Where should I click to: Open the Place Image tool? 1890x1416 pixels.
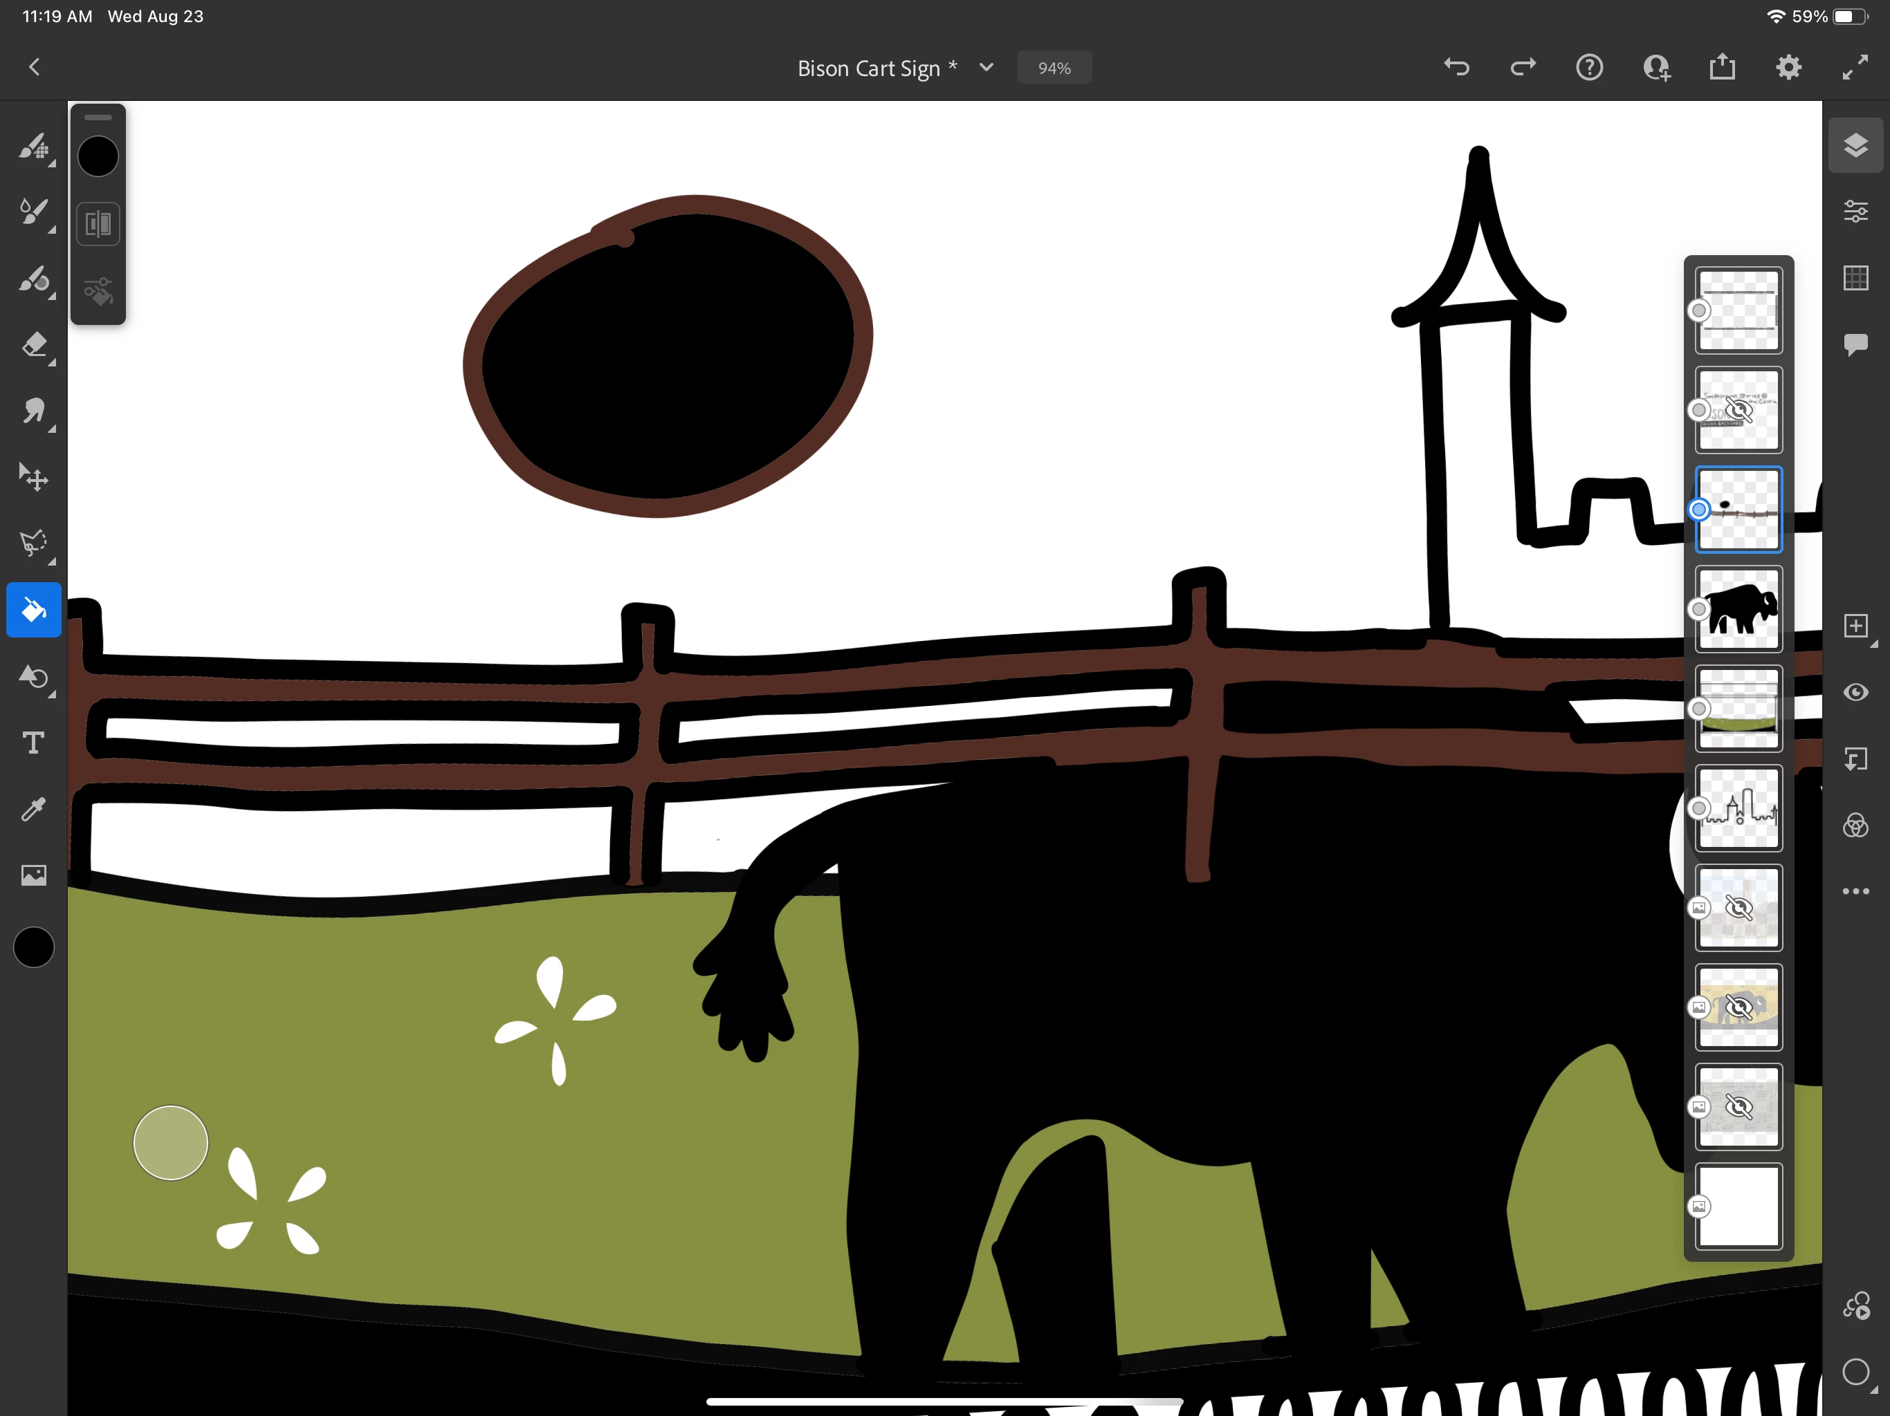(33, 875)
